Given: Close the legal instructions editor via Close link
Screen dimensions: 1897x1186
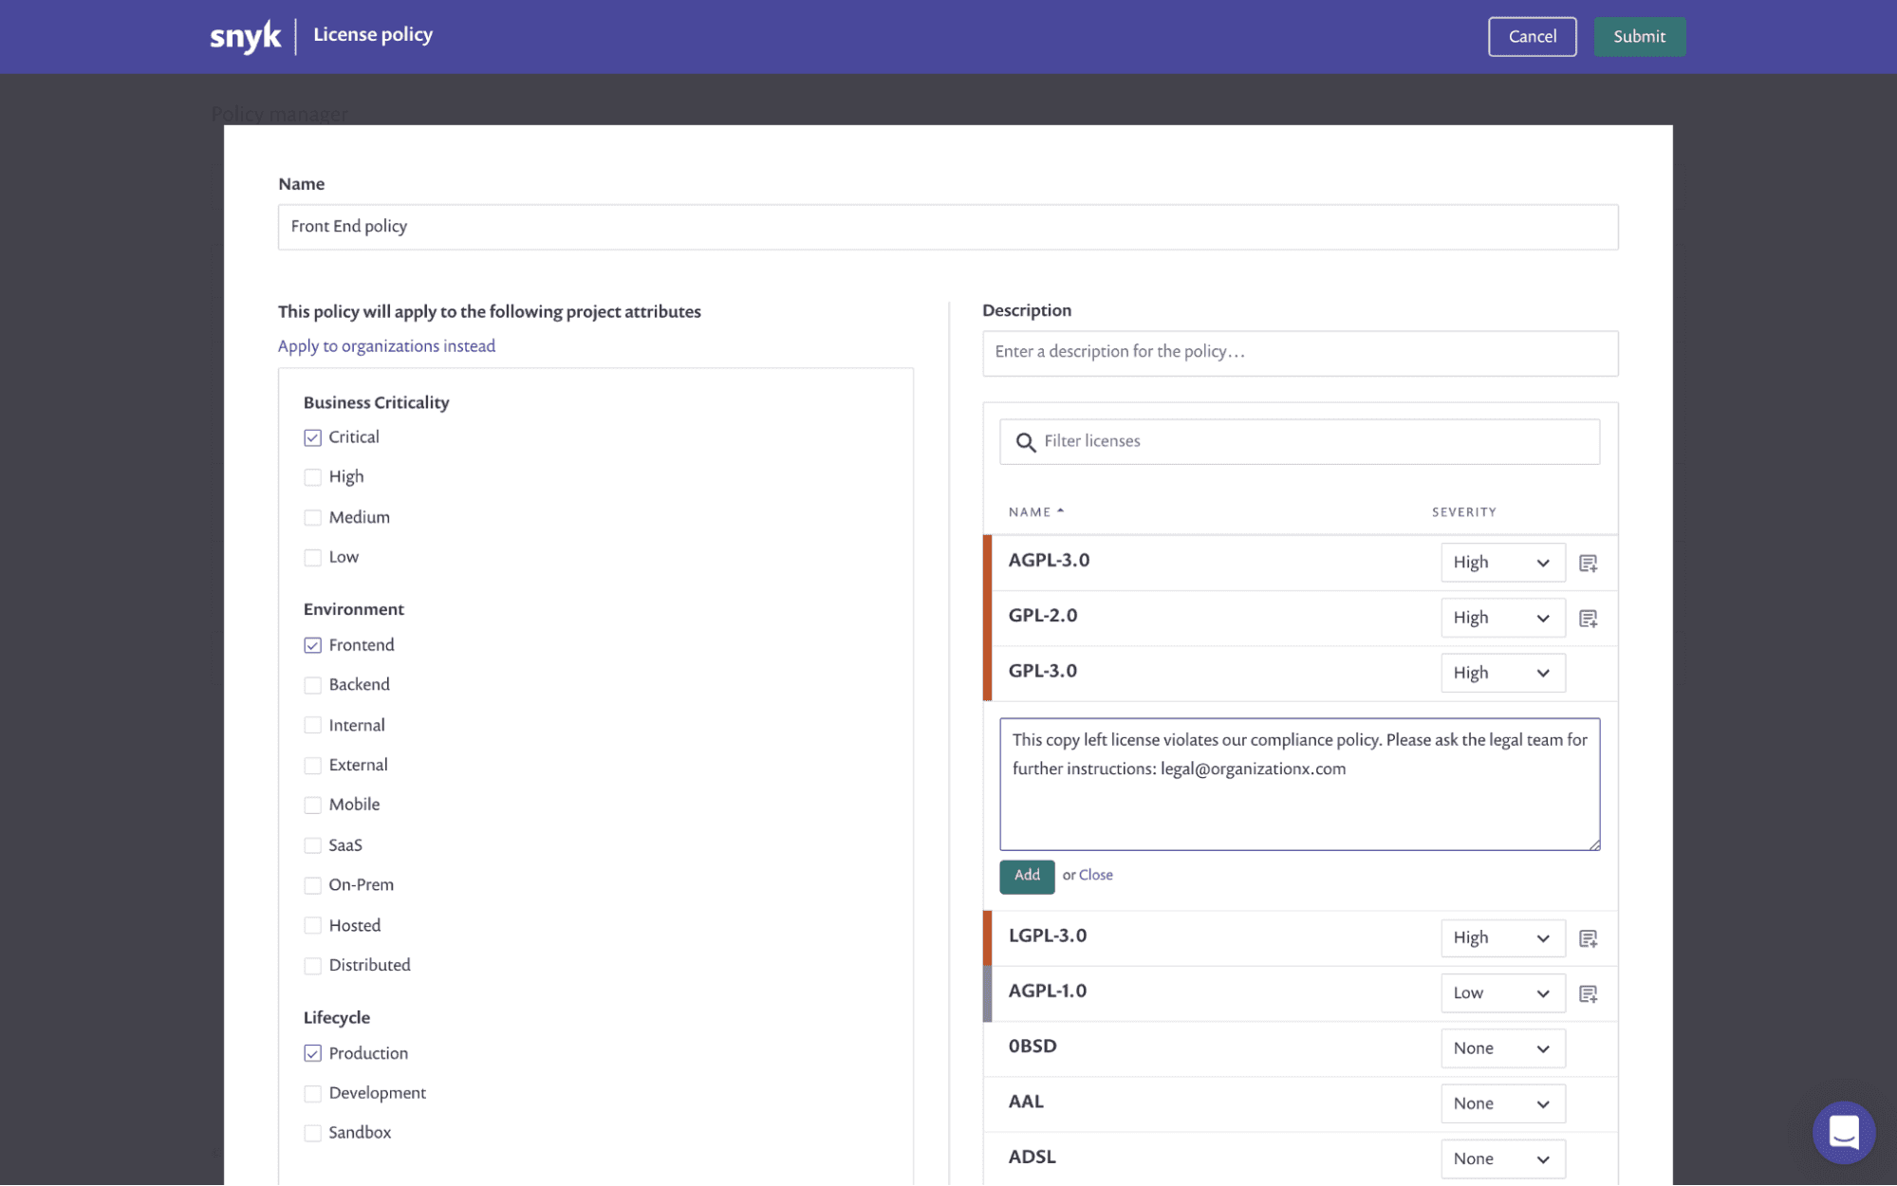Looking at the screenshot, I should [x=1095, y=875].
